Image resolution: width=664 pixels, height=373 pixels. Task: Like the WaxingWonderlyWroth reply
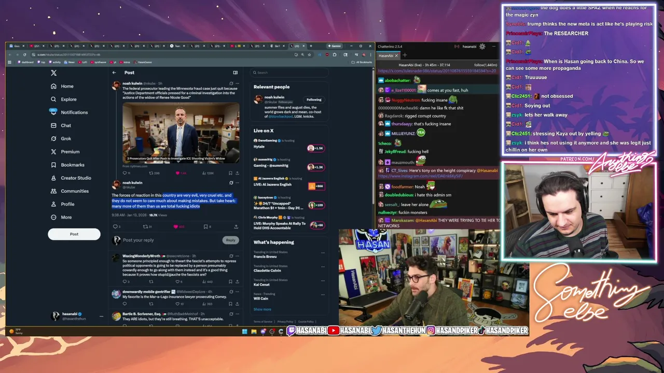coord(177,281)
